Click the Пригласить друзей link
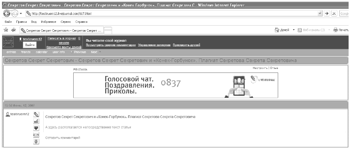The height and width of the screenshot is (153, 351). tap(187, 45)
